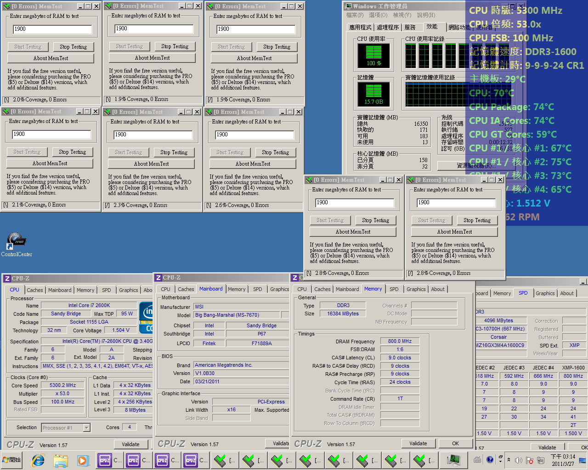Click the volume speaker icon in system tray
Image resolution: width=588 pixels, height=470 pixels.
click(x=519, y=460)
